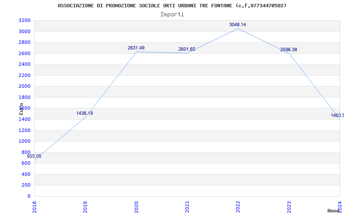Click the 0 y-axis tick label
This screenshot has height=215, width=344.
29,196
